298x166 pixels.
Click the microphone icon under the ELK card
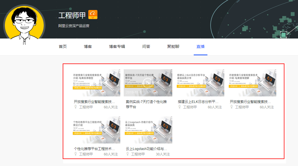coord(180,107)
